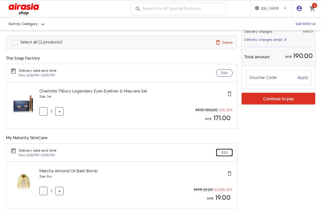Click the globe language icon
Image resolution: width=321 pixels, height=211 pixels.
tap(257, 8)
